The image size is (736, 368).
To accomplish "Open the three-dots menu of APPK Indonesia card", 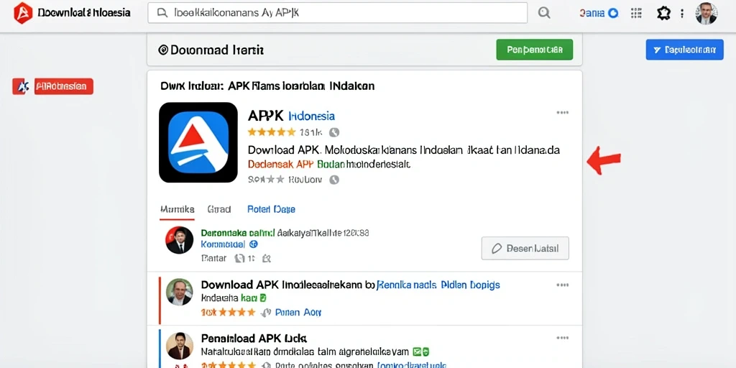I will 562,113.
